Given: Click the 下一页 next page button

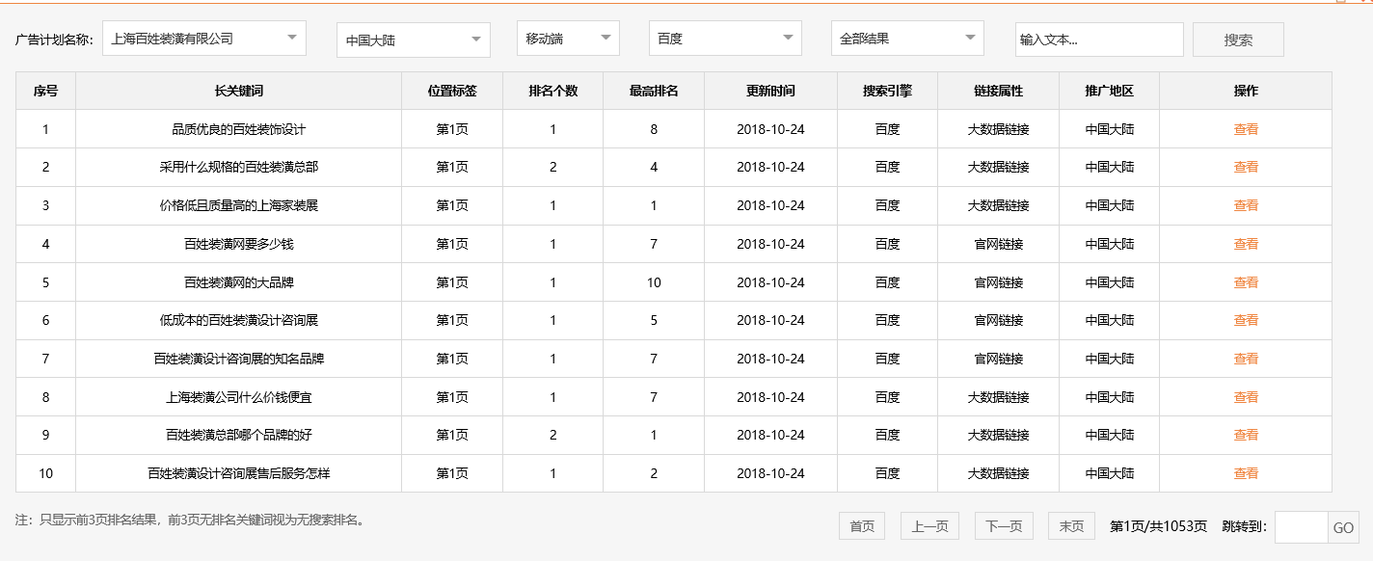Looking at the screenshot, I should pyautogui.click(x=1003, y=525).
